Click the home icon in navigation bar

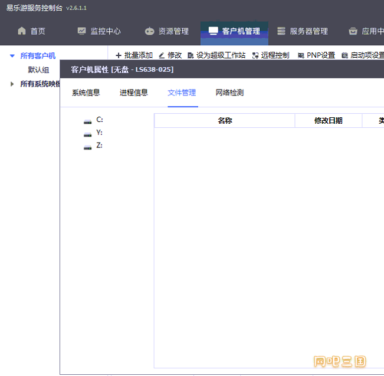[x=22, y=31]
